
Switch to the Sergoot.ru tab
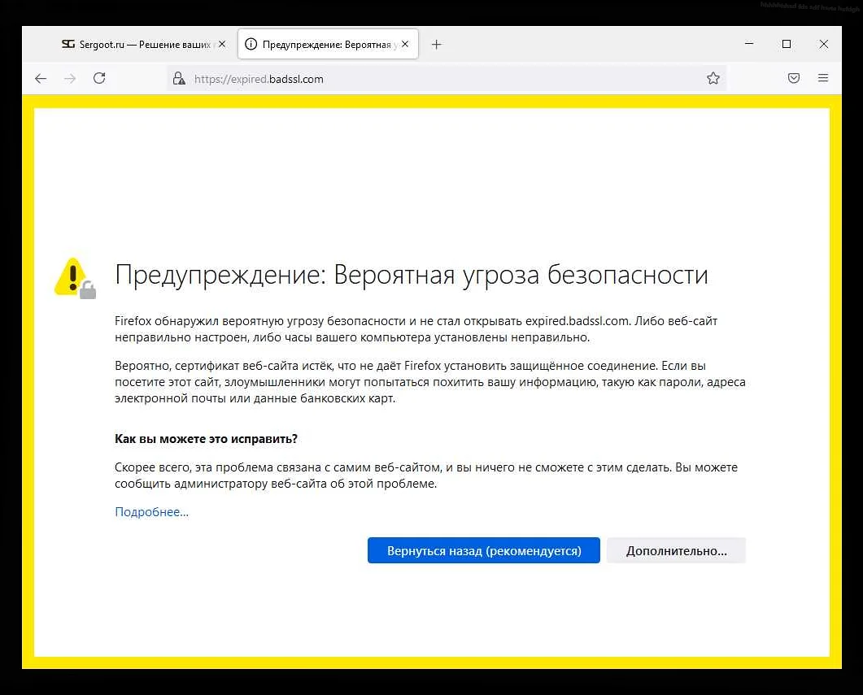138,44
